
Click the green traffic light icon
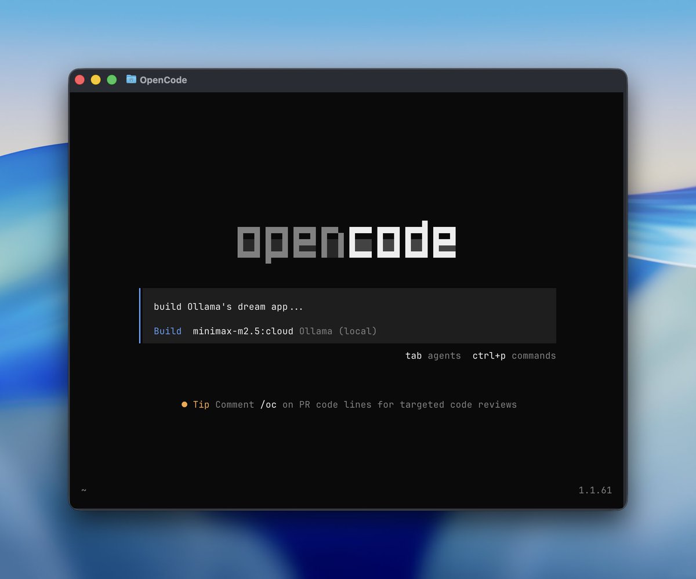tap(111, 79)
